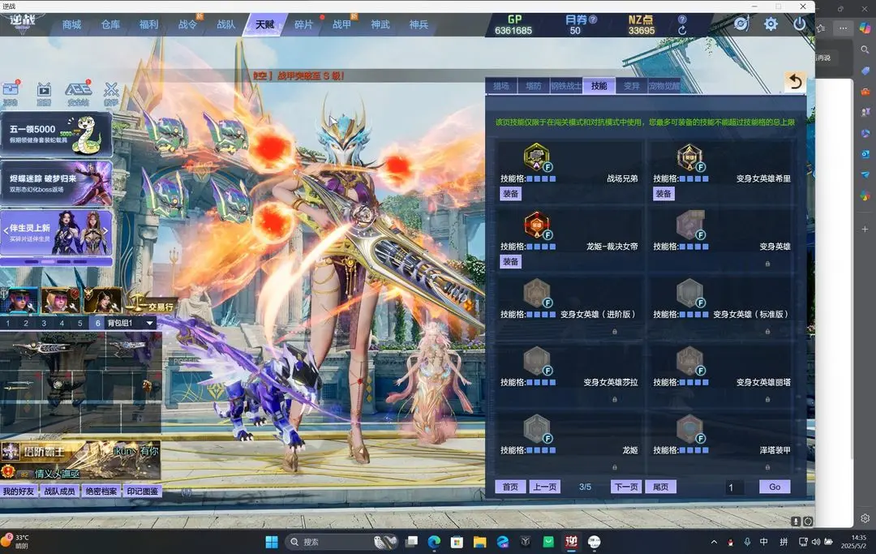Viewport: 876px width, 554px height.
Task: Open Microsoft Edge in the taskbar
Action: click(x=434, y=542)
